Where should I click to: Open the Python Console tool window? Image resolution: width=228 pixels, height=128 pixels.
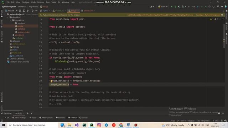tap(46, 118)
